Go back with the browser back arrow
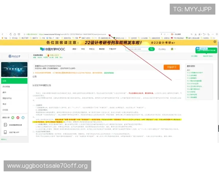The width and height of the screenshot is (219, 175). coord(3,34)
